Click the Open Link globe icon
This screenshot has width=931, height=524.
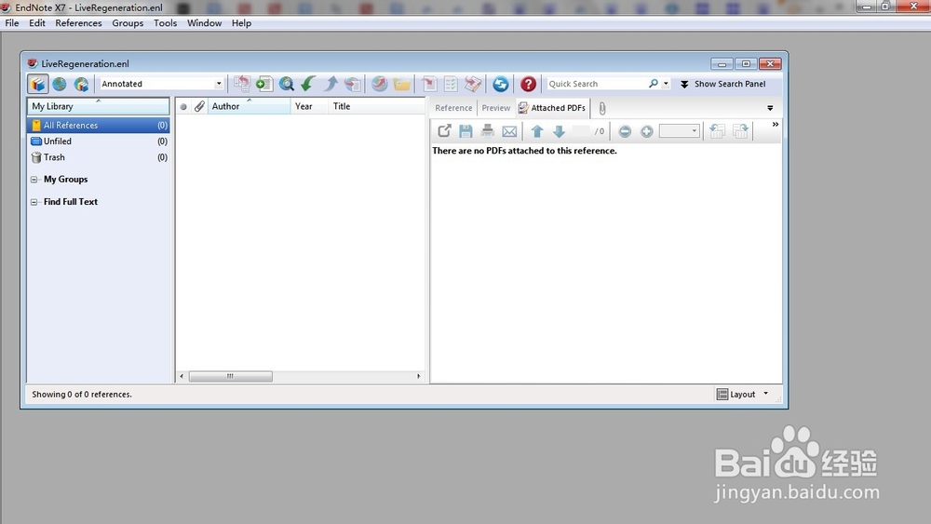tap(380, 84)
